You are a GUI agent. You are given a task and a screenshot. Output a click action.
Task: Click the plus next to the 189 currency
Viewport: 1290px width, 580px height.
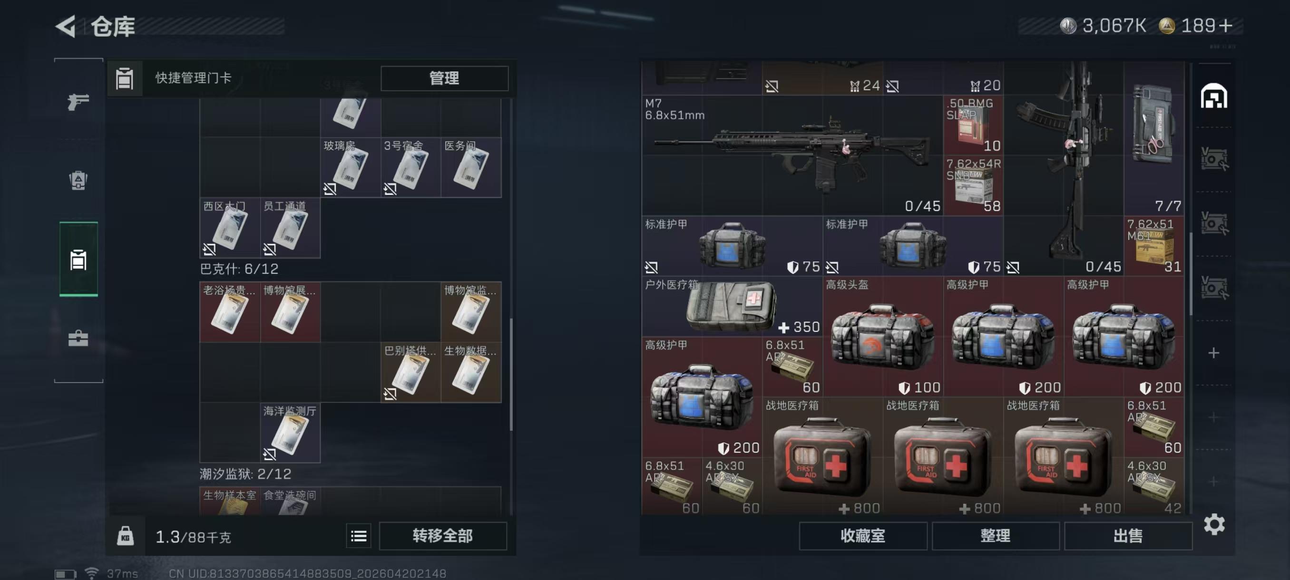point(1225,26)
